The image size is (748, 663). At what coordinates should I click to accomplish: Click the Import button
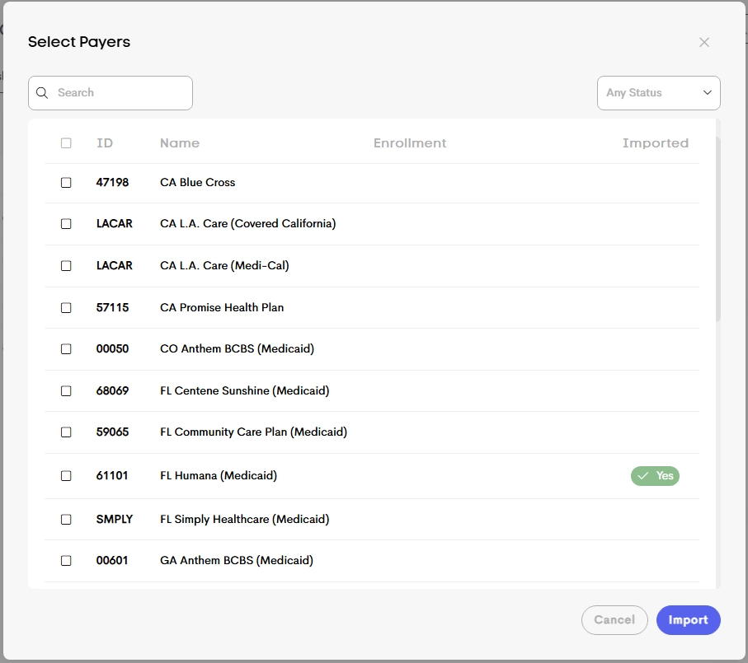click(688, 619)
